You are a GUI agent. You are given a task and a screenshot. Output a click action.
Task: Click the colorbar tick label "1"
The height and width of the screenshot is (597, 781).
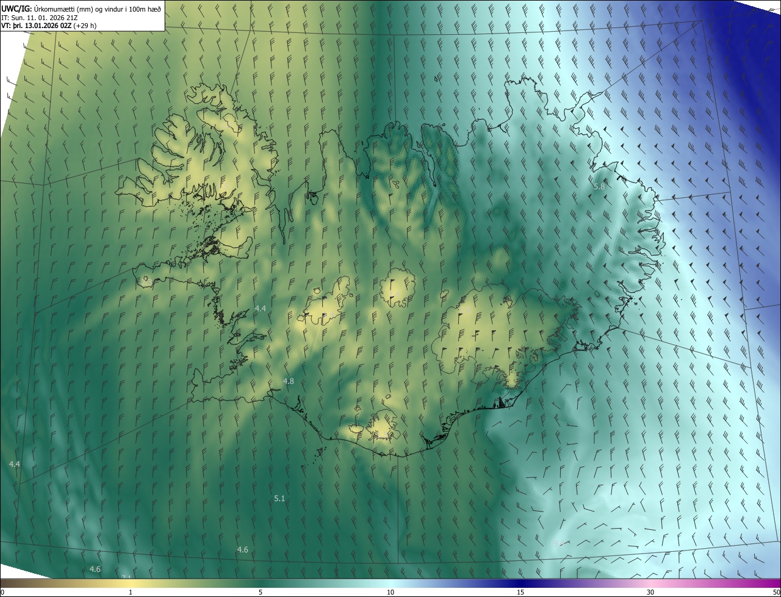tap(131, 592)
